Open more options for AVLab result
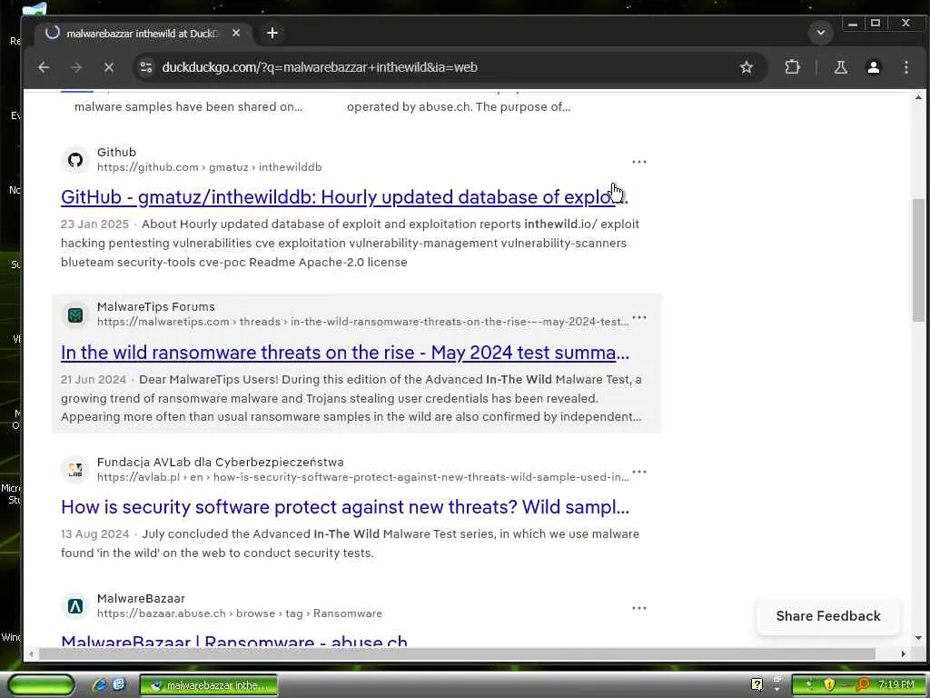 [638, 472]
